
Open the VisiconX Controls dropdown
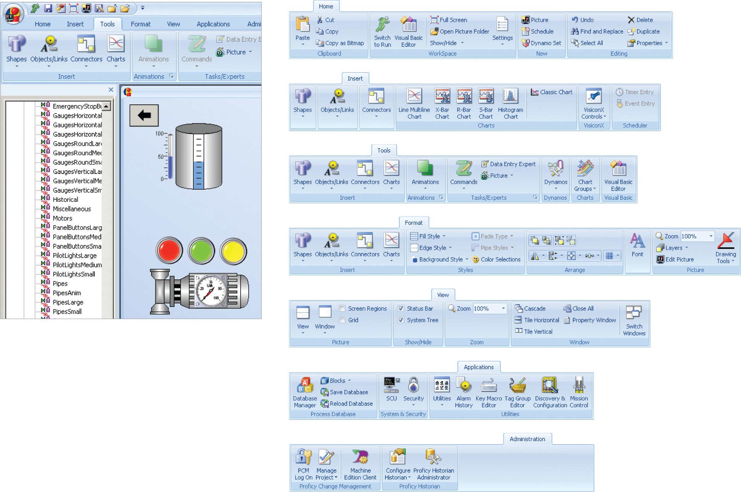[594, 104]
